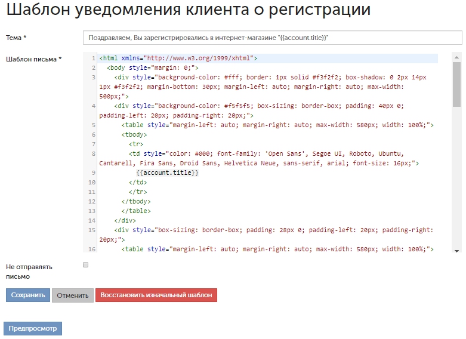The width and height of the screenshot is (466, 339).
Task: Click the Сохранить button
Action: pos(28,295)
